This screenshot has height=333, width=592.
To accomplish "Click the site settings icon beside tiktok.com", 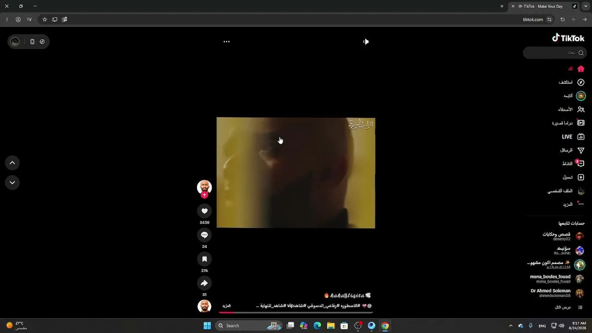I will pyautogui.click(x=549, y=19).
